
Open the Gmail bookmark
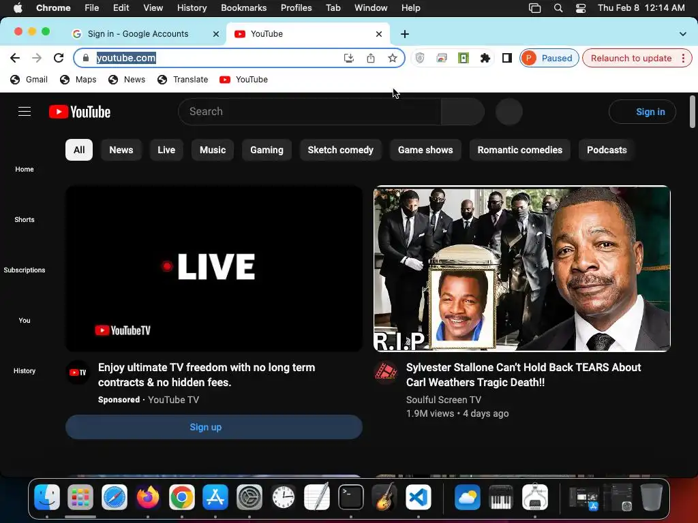pos(29,80)
